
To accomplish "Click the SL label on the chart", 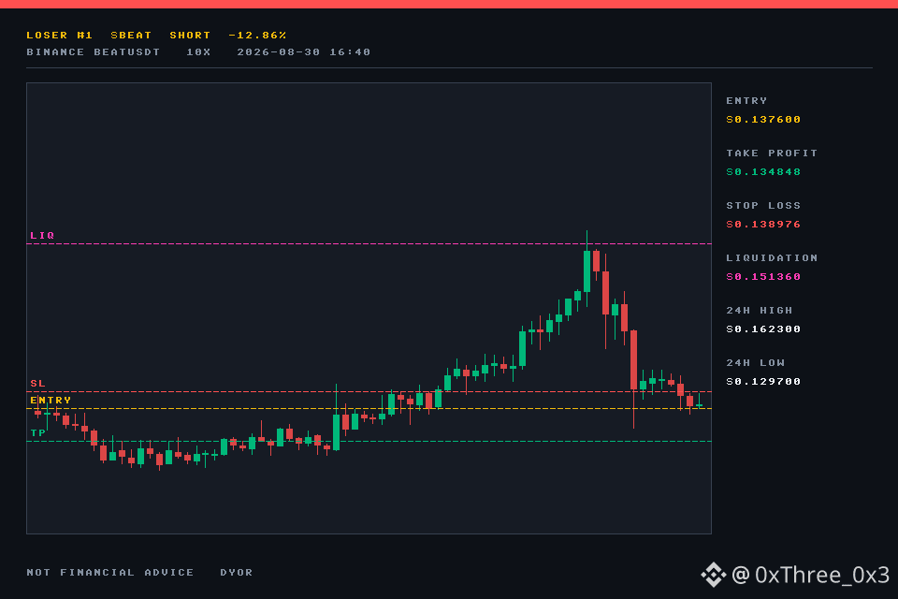I will [37, 384].
